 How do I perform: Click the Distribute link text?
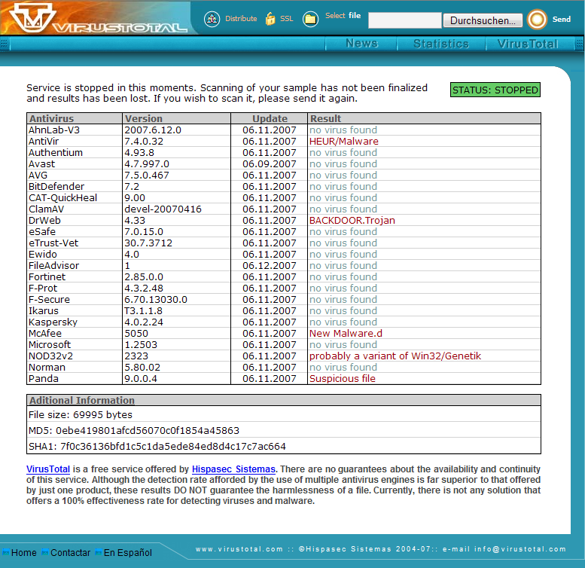pos(241,19)
